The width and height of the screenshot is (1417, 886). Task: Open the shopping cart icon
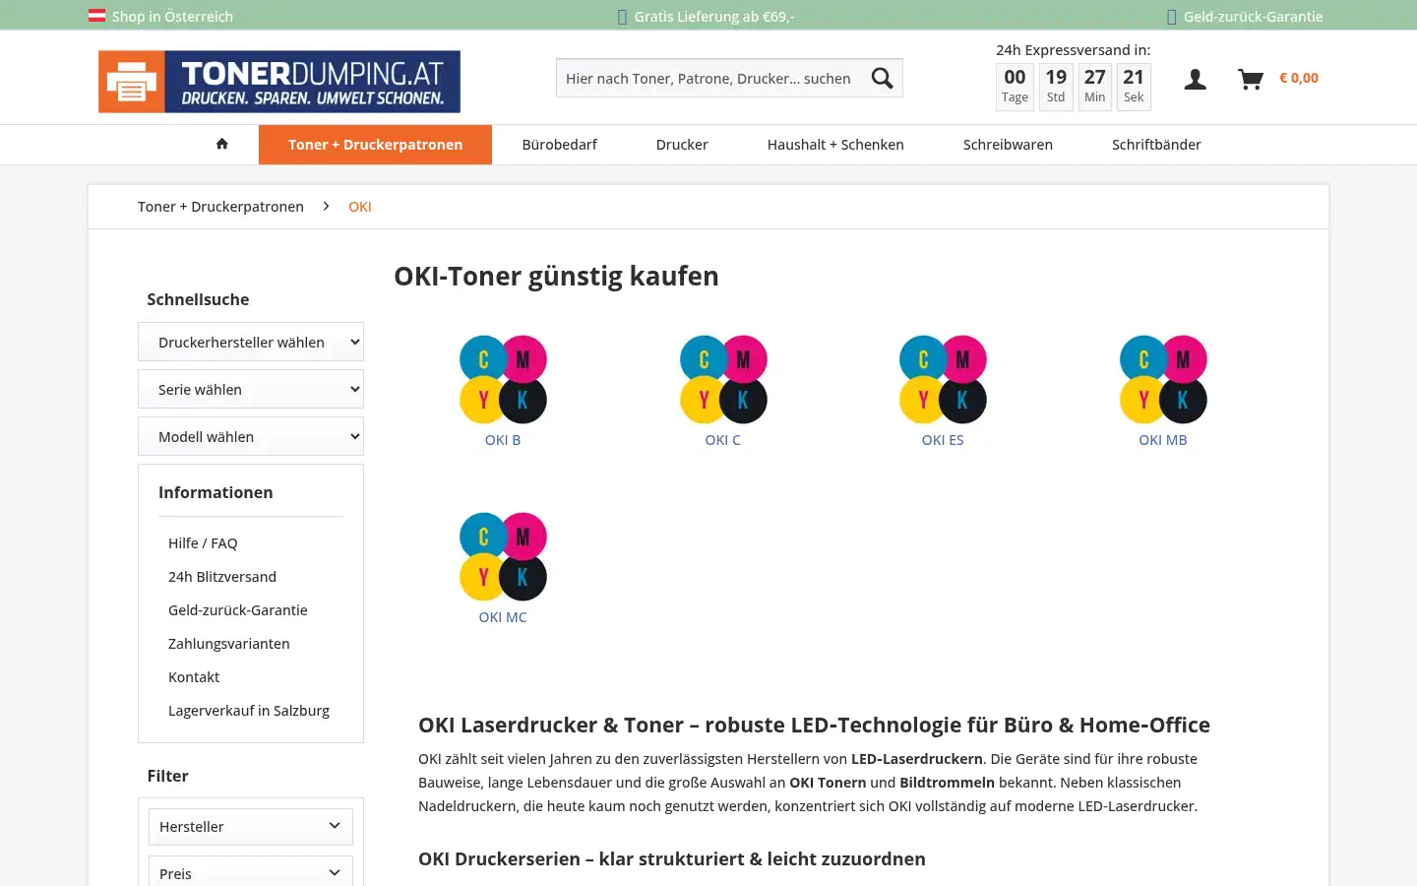pos(1250,80)
